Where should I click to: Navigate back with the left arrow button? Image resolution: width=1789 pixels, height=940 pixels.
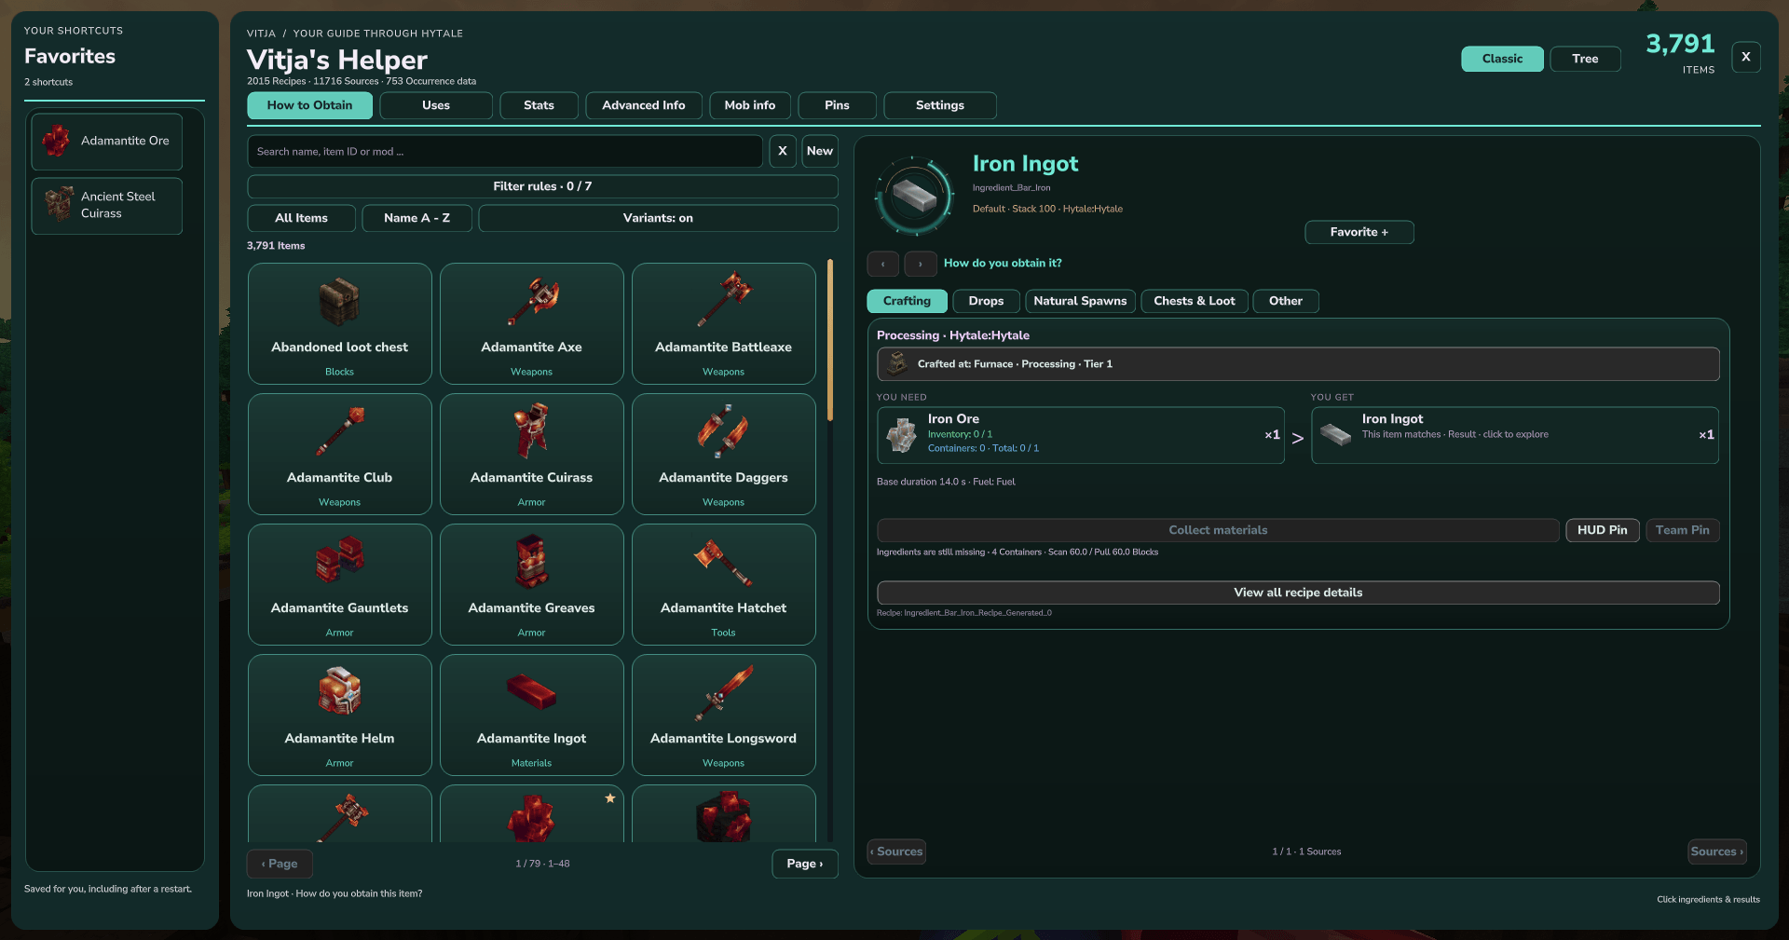883,264
